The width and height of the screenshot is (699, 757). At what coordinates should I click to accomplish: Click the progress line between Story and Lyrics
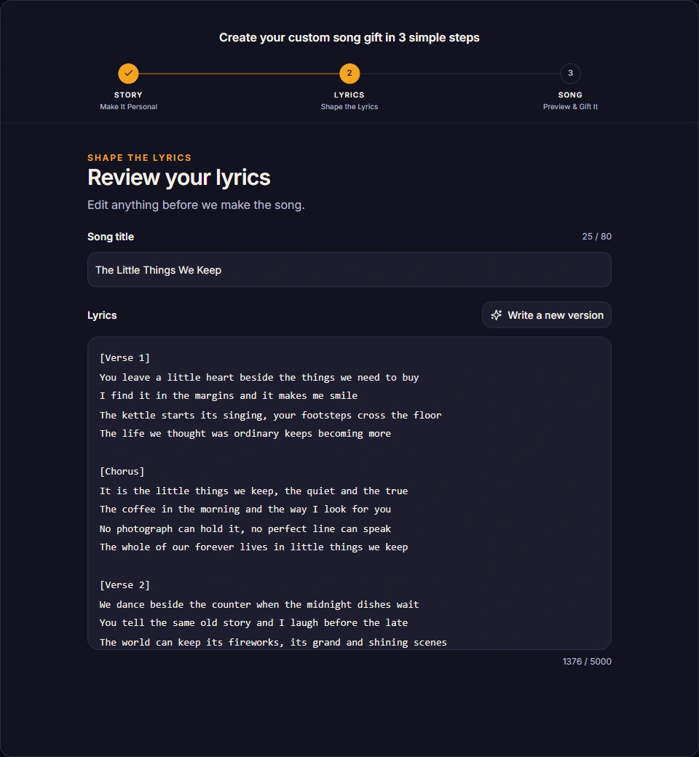(239, 74)
